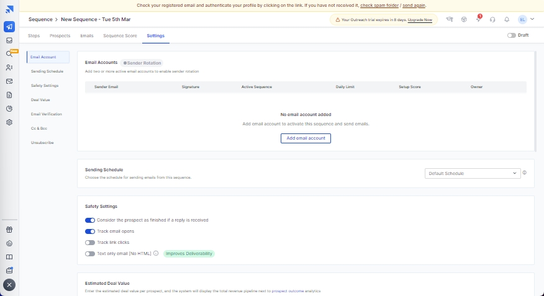
Task: Open the inbox icon in left sidebar
Action: coord(9,40)
